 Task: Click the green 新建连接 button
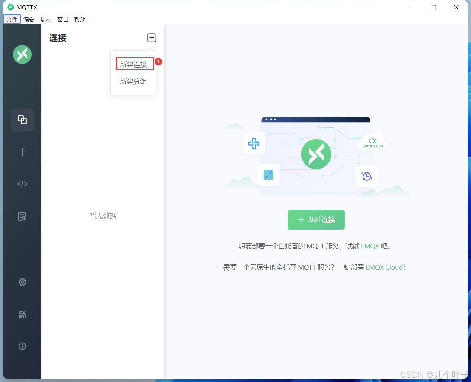(316, 220)
